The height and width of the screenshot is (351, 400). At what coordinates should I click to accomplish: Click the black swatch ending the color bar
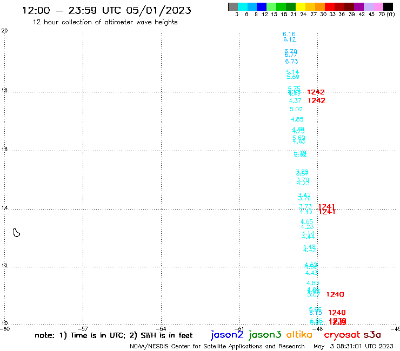coord(388,6)
